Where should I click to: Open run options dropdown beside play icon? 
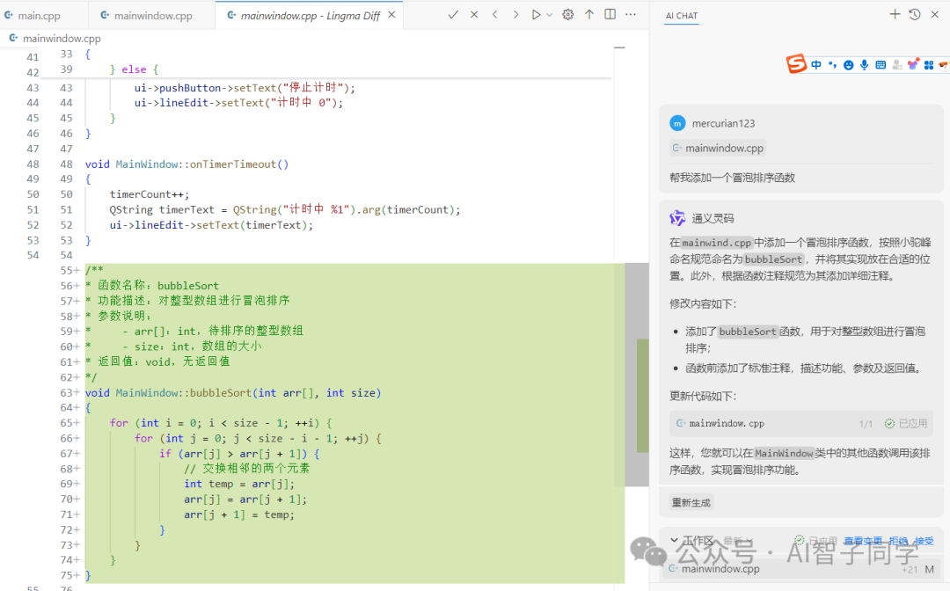coord(550,15)
